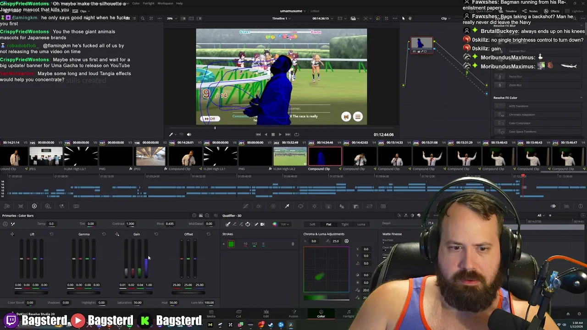
Task: Skip to the next clip
Action: tap(288, 134)
